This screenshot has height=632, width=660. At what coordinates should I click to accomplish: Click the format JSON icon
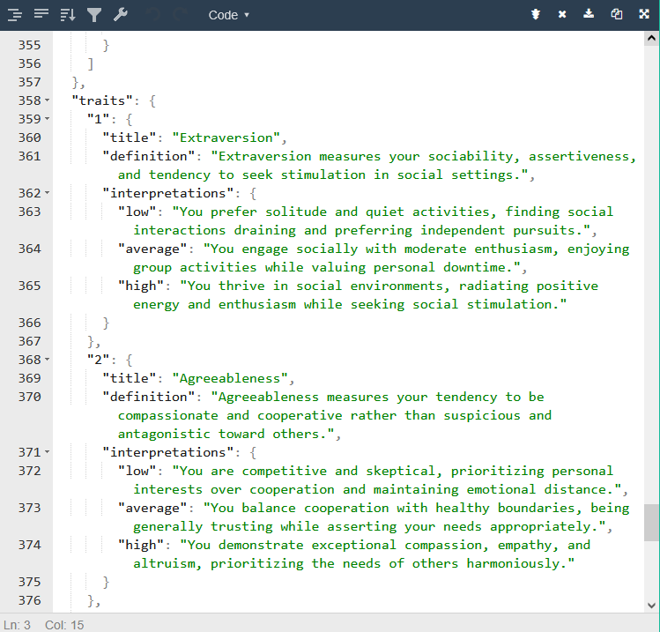(14, 15)
